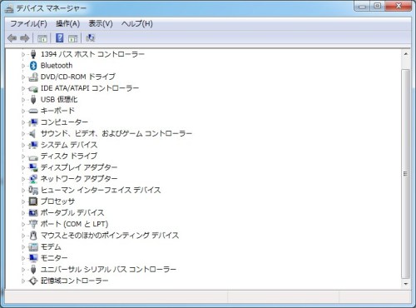Click the モデム category icon
Screen dimensions: 416x308
[x=33, y=246]
